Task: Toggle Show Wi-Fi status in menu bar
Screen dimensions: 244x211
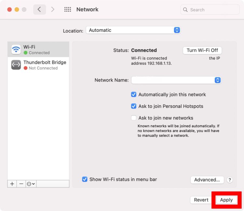Action: [85, 179]
